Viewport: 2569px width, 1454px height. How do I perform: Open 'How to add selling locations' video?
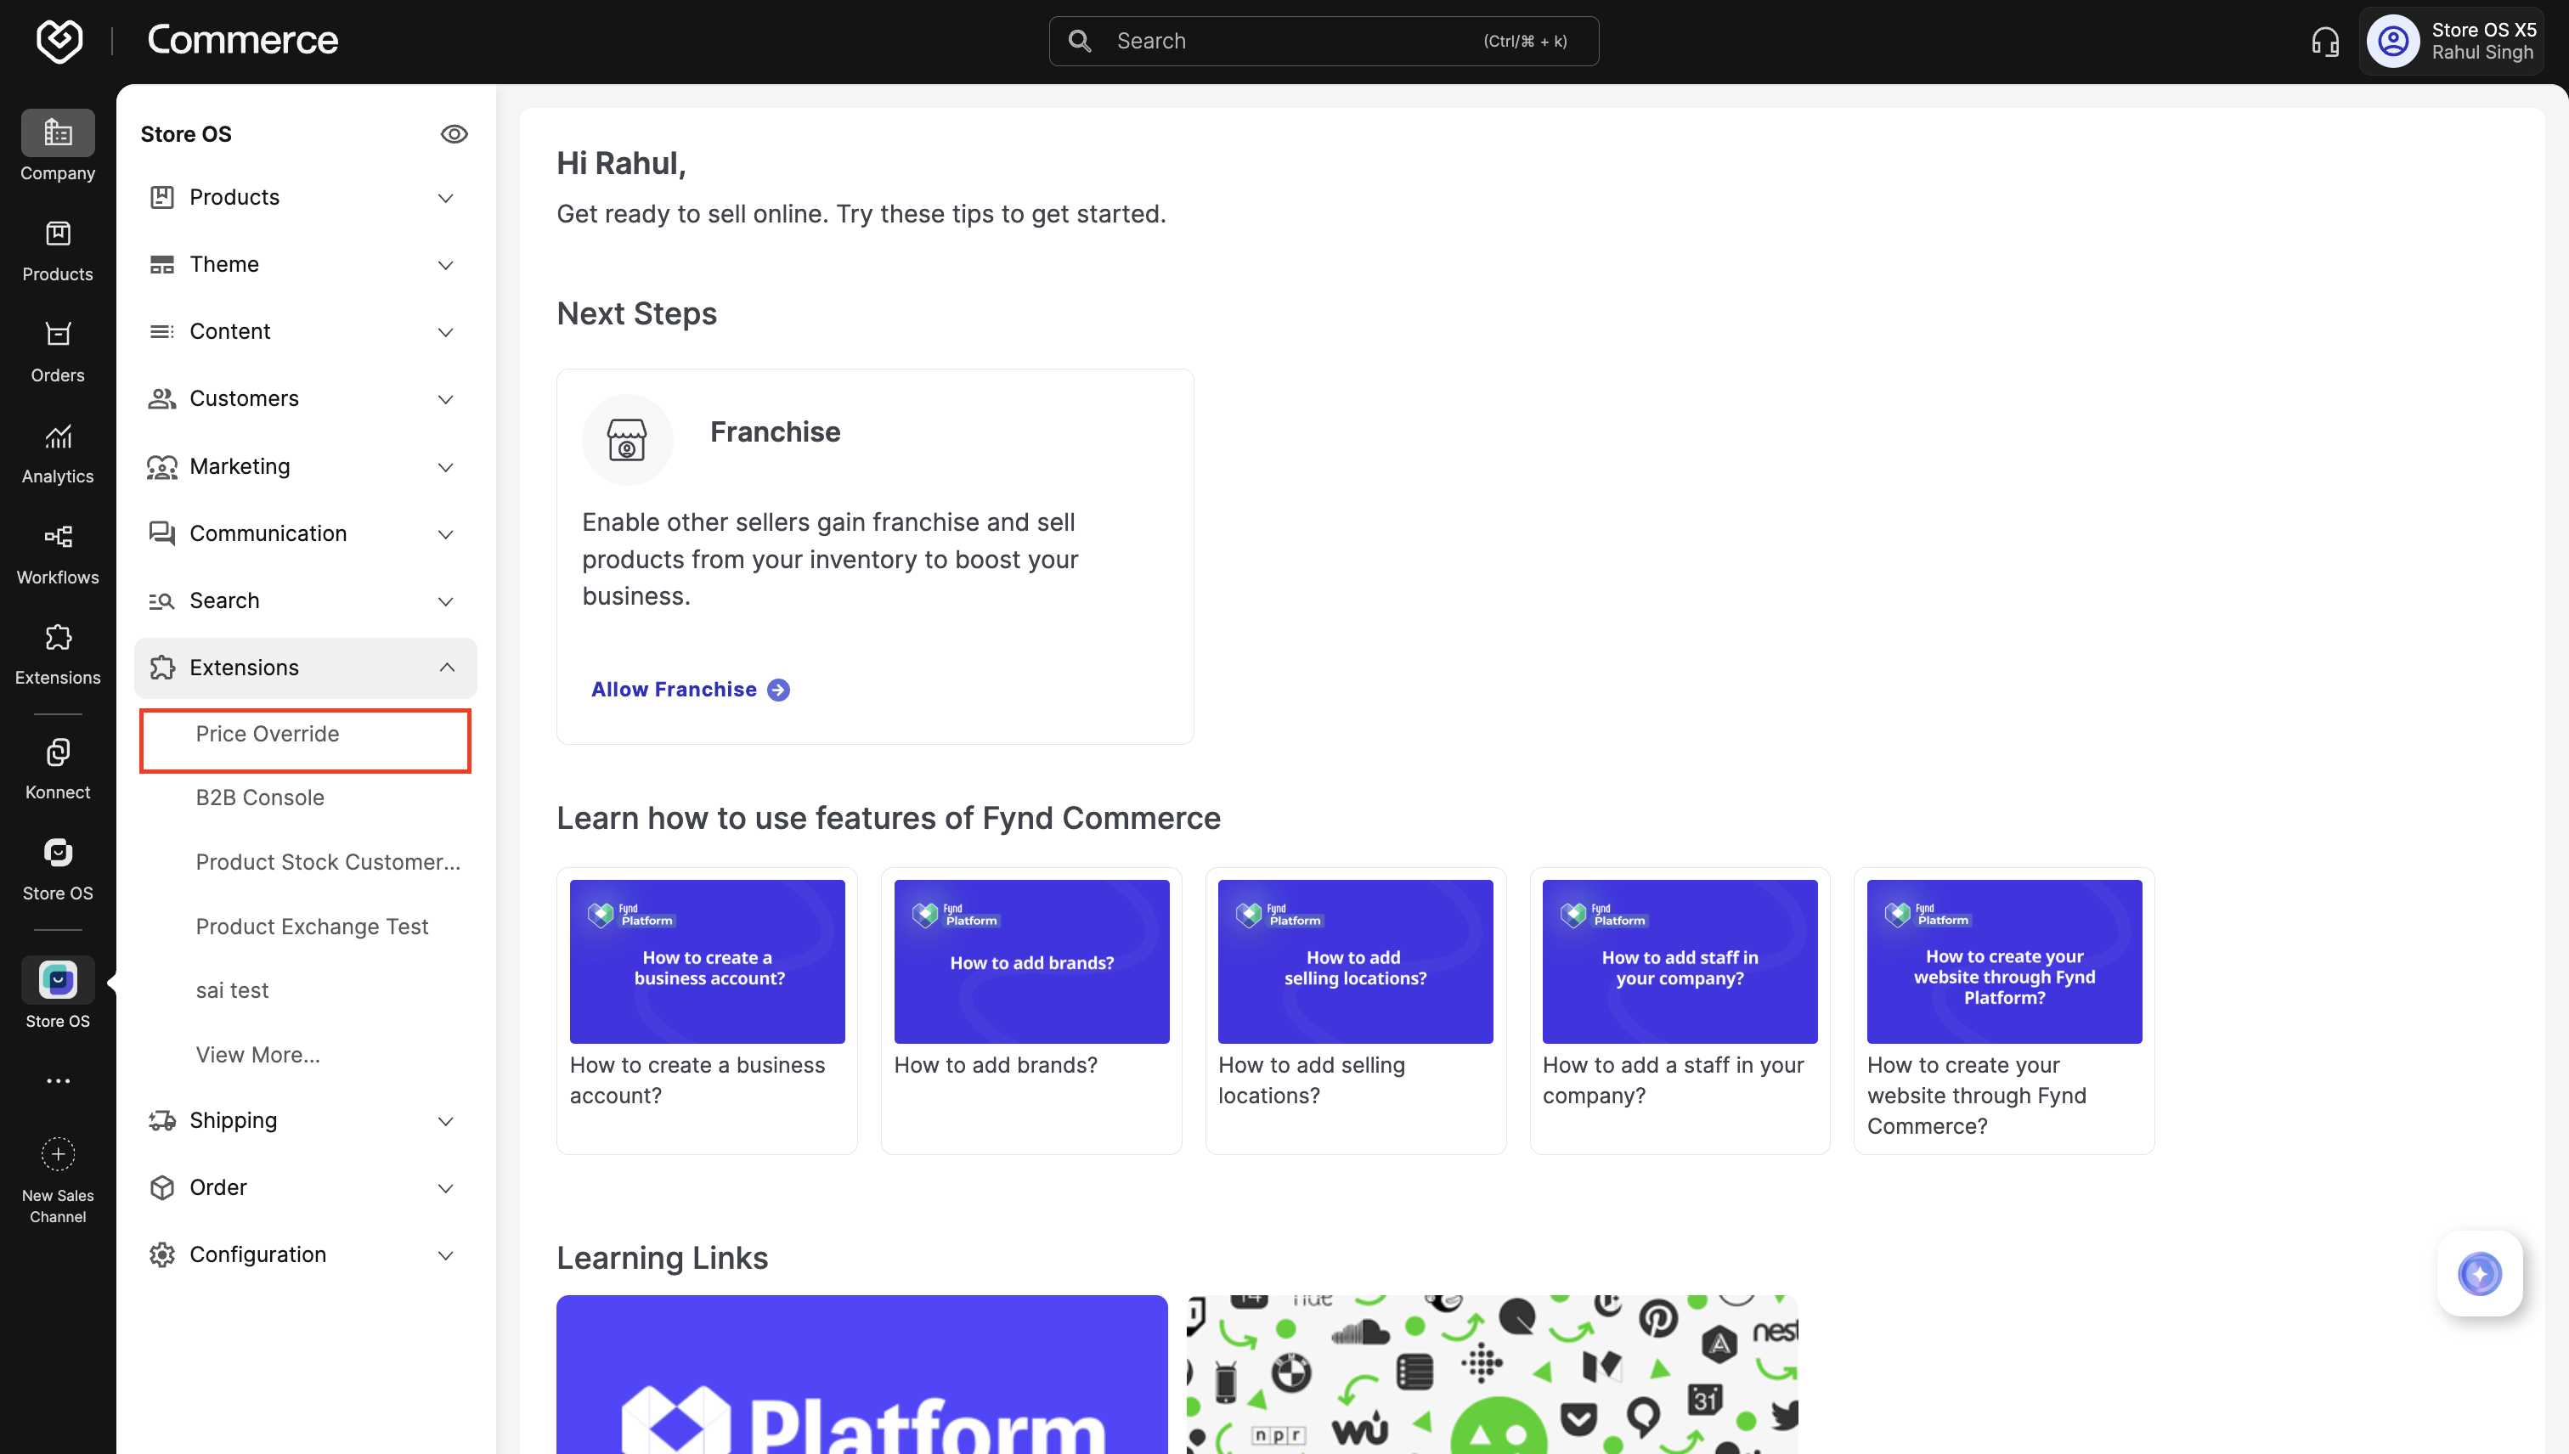1355,1011
